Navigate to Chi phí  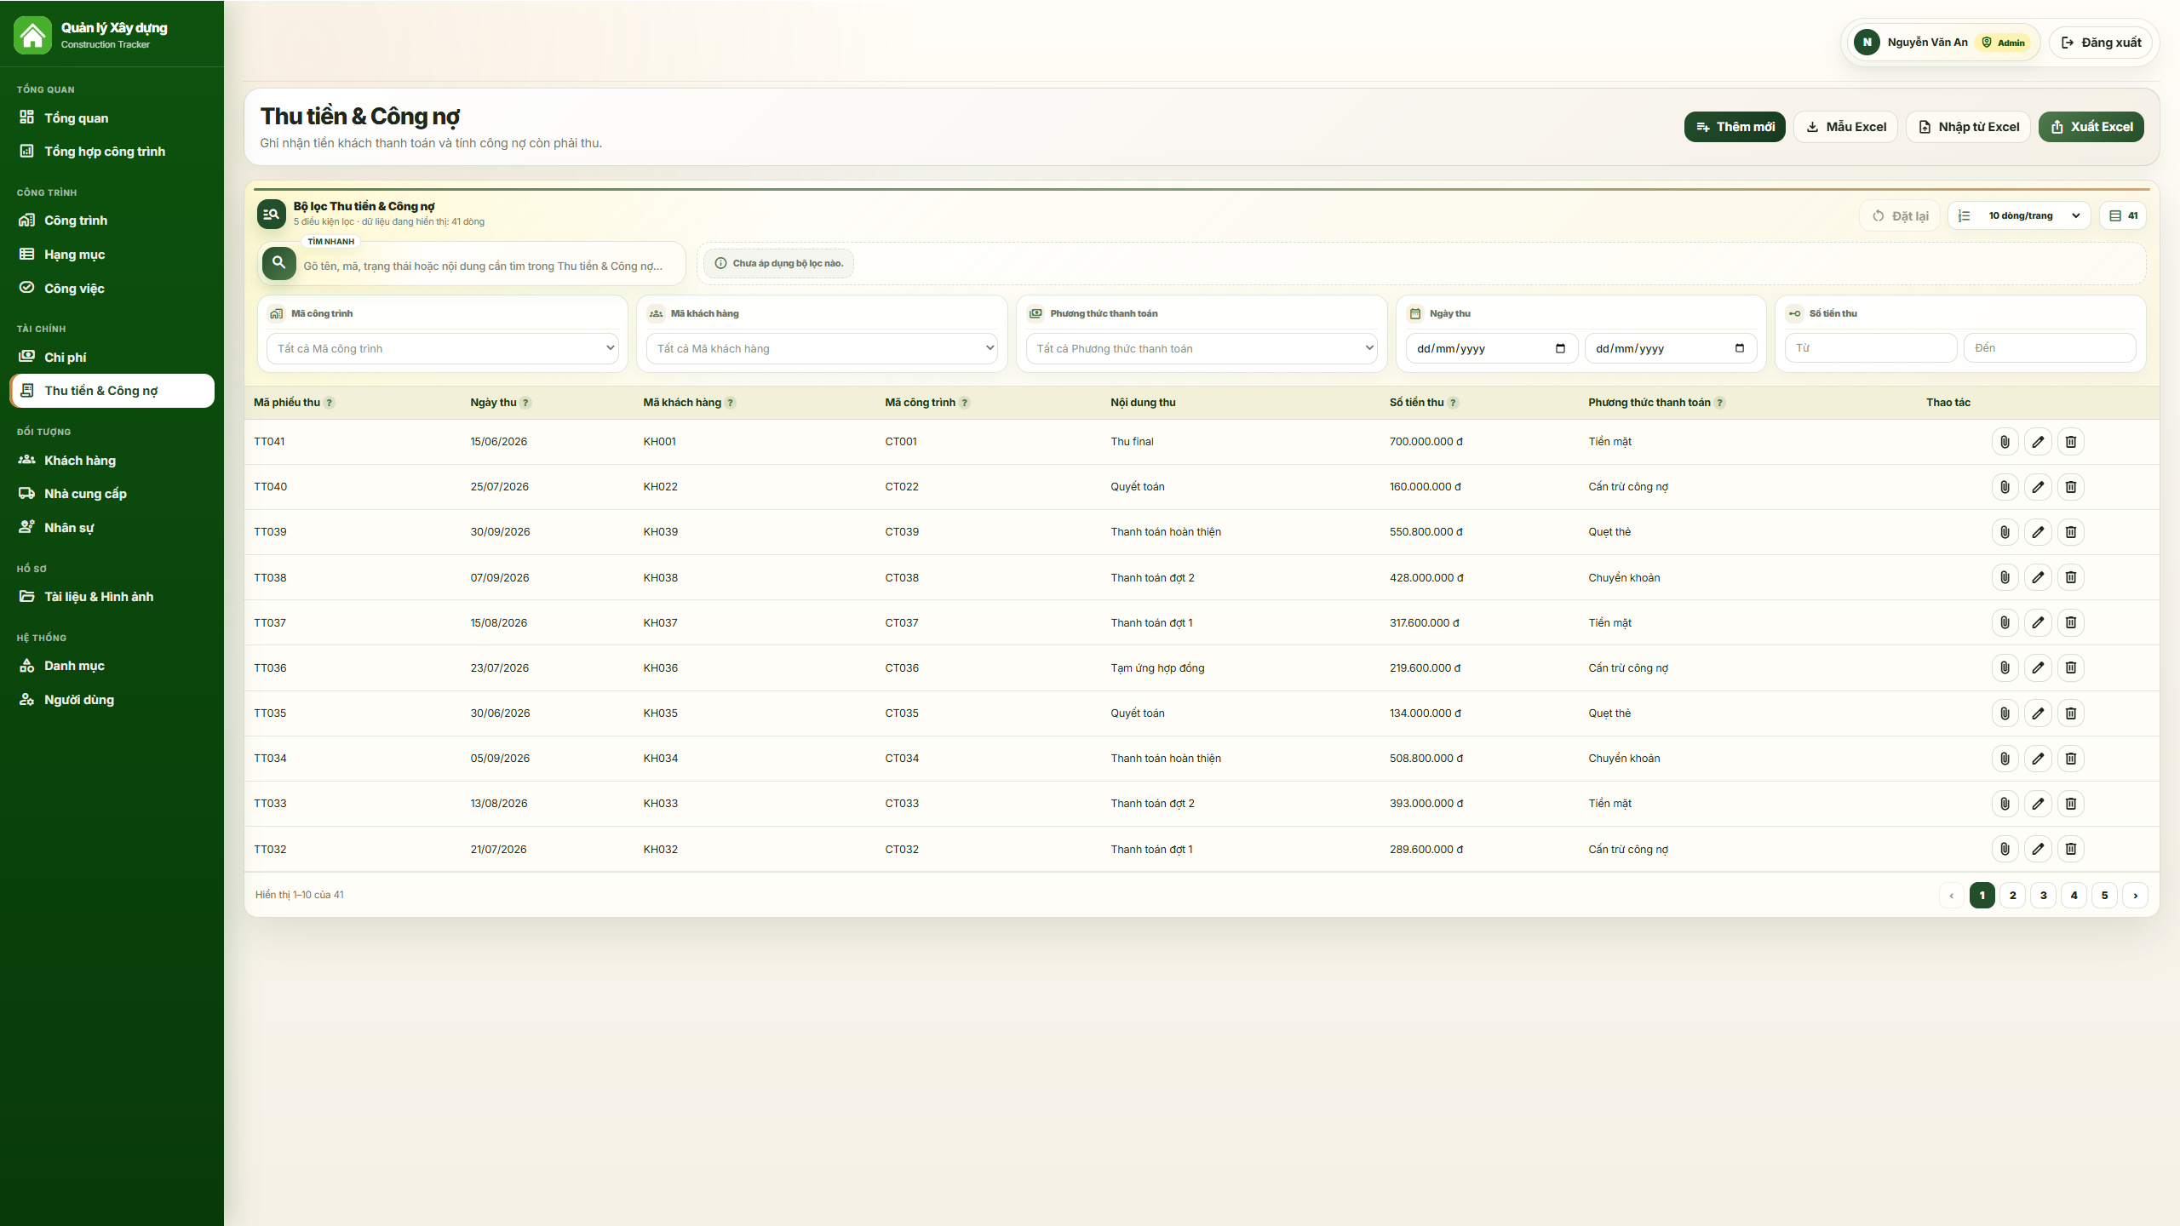[112, 358]
